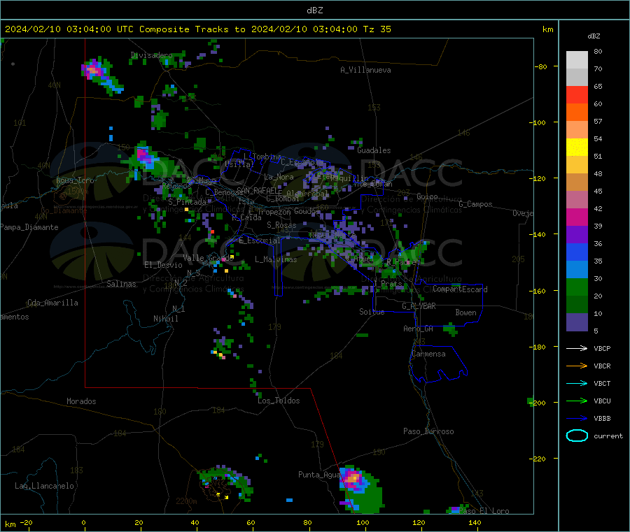Click the 'Lag.Llancanelo' map label
630x532 pixels.
(x=44, y=486)
